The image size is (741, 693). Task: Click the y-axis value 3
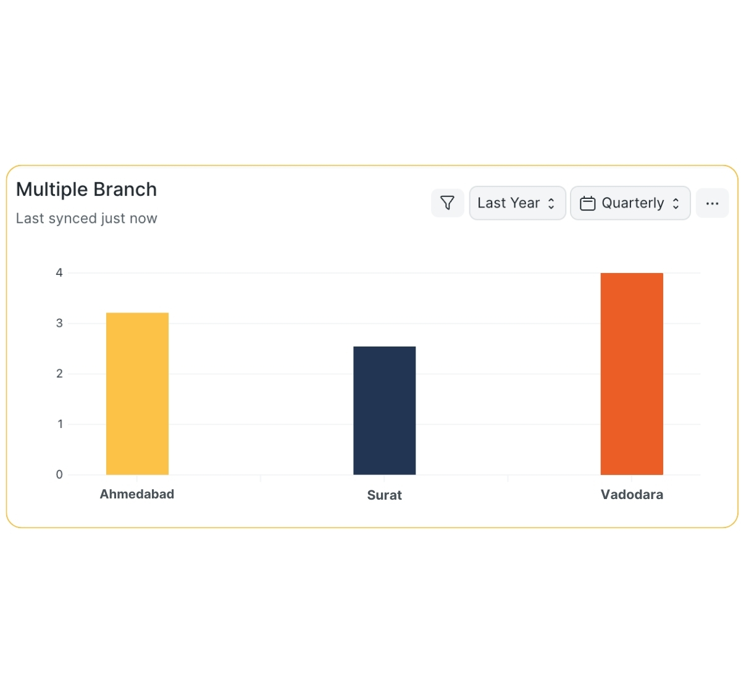pos(59,323)
